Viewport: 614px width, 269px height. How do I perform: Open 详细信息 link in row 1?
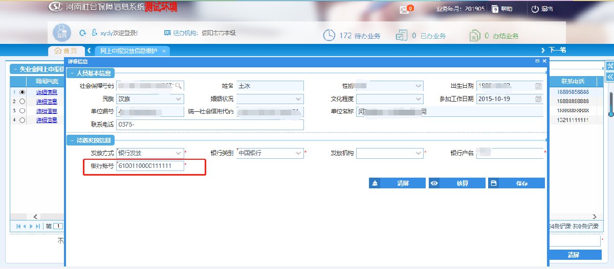click(x=47, y=92)
